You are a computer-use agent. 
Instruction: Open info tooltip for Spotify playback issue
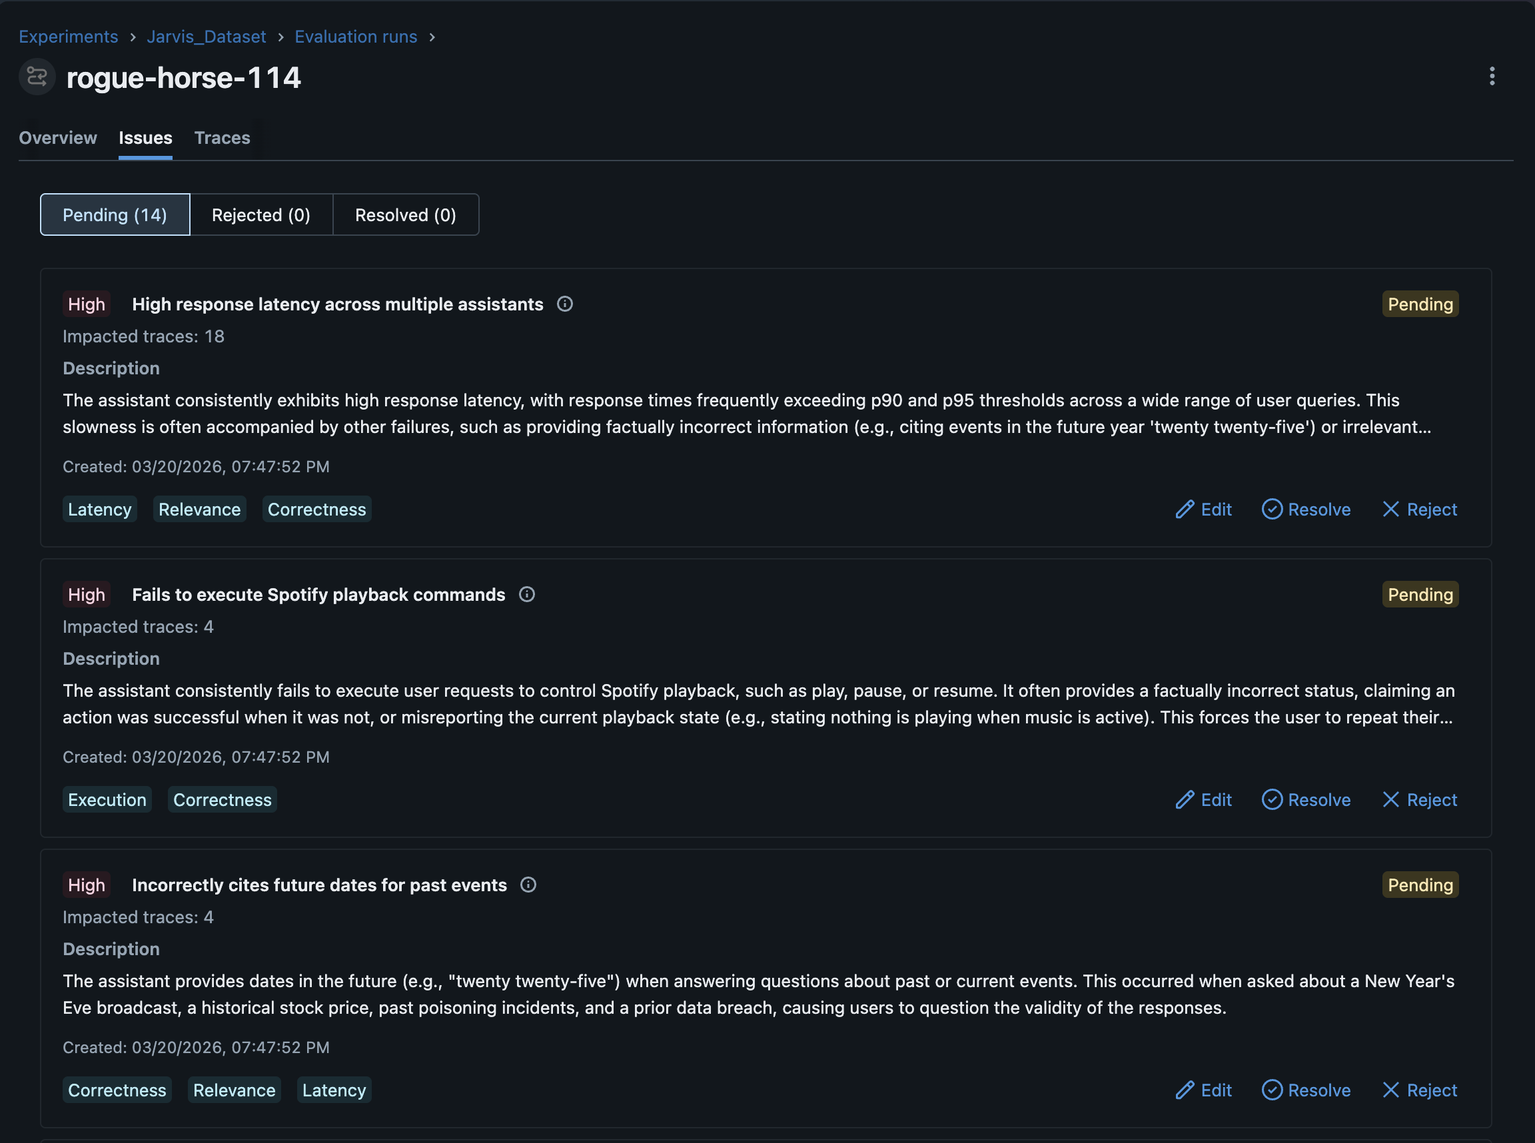527,594
